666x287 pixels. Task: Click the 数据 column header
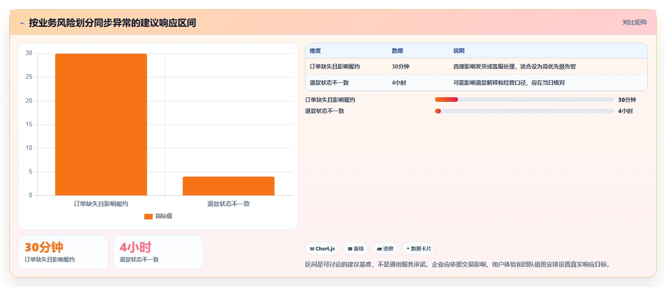[x=397, y=50]
